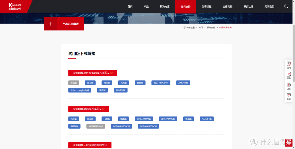
Task: Select ARM64版 server download button
Action: (x=120, y=90)
